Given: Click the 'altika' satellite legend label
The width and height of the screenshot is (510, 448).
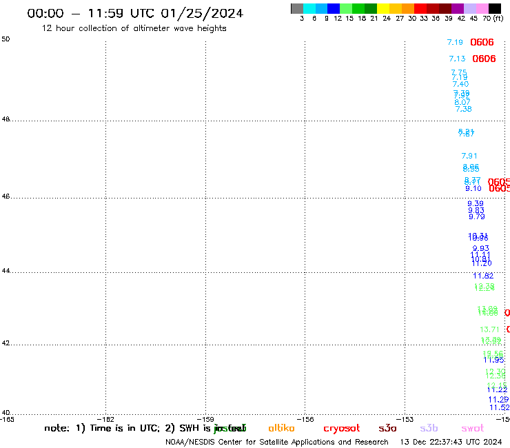Looking at the screenshot, I should [281, 428].
